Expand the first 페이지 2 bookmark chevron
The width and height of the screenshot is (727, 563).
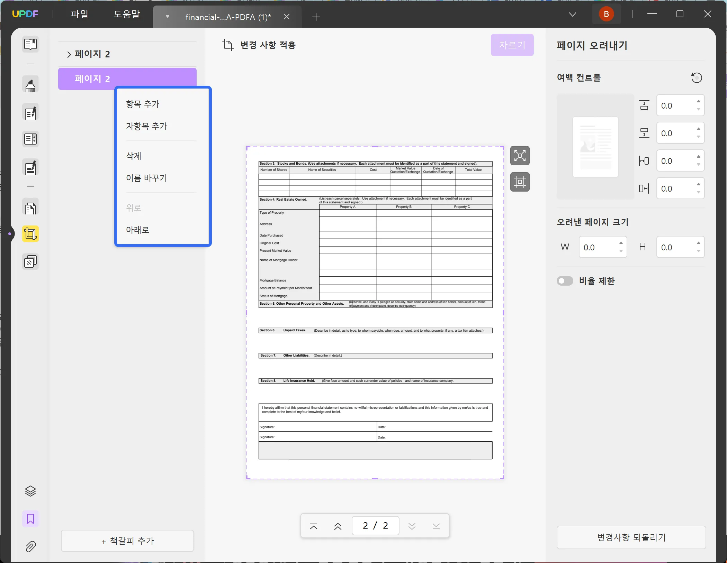(69, 54)
